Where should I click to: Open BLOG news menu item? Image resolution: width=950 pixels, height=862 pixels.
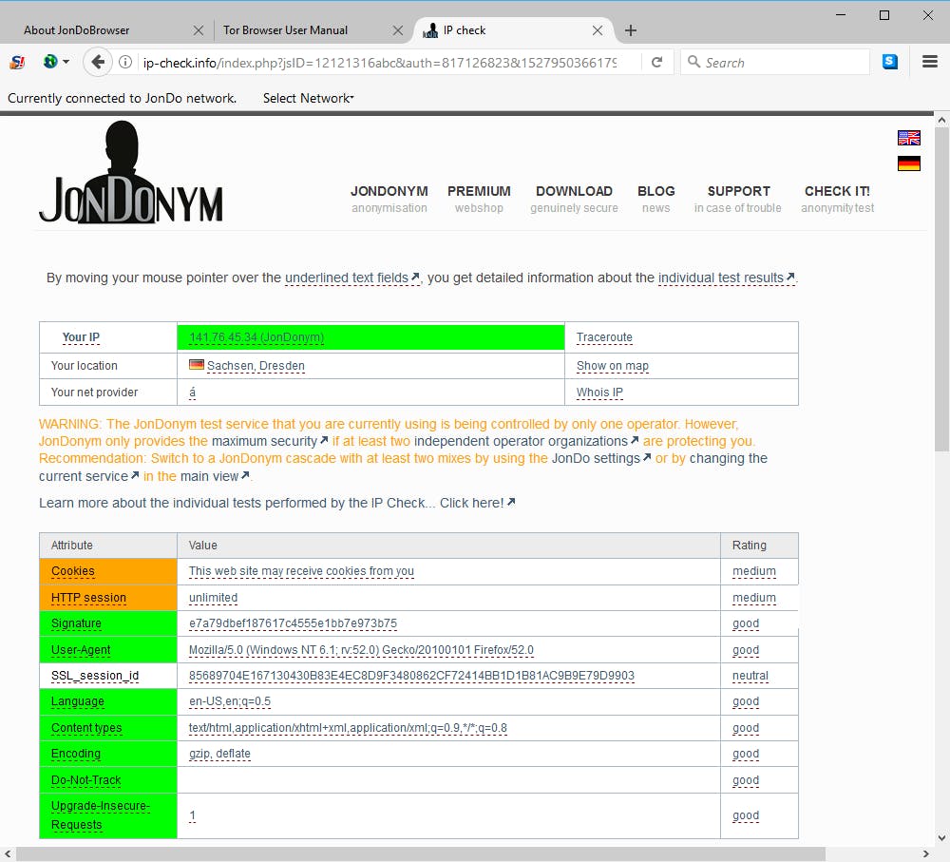(656, 199)
